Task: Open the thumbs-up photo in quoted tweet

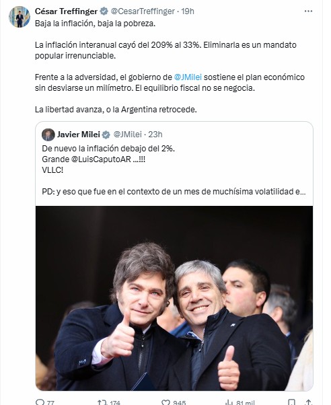Action: [174, 298]
